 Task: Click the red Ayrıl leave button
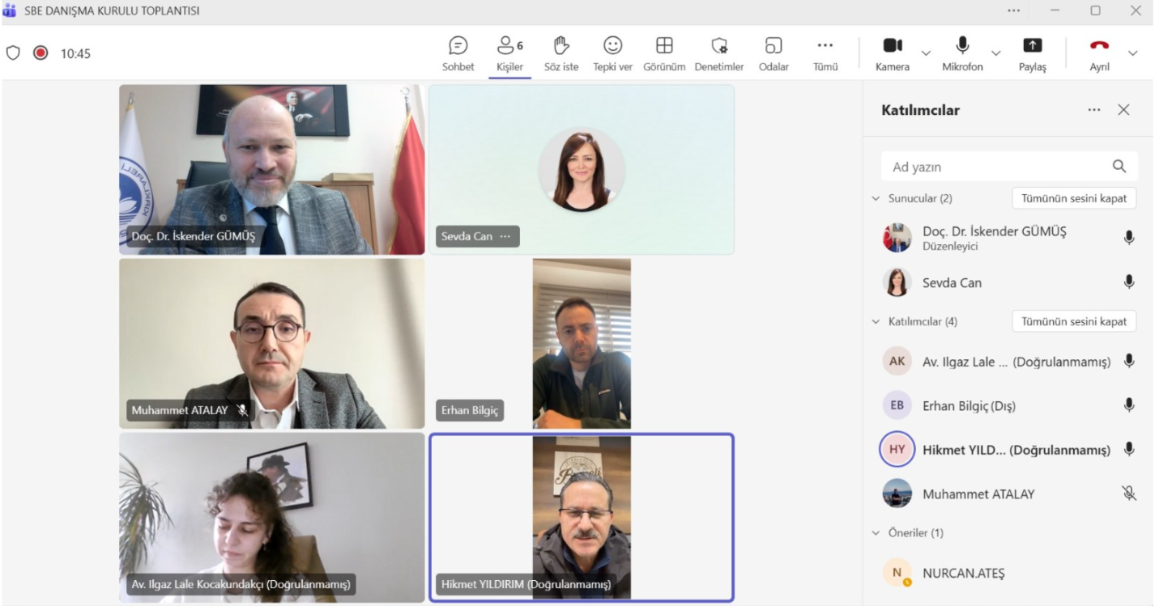(x=1099, y=53)
